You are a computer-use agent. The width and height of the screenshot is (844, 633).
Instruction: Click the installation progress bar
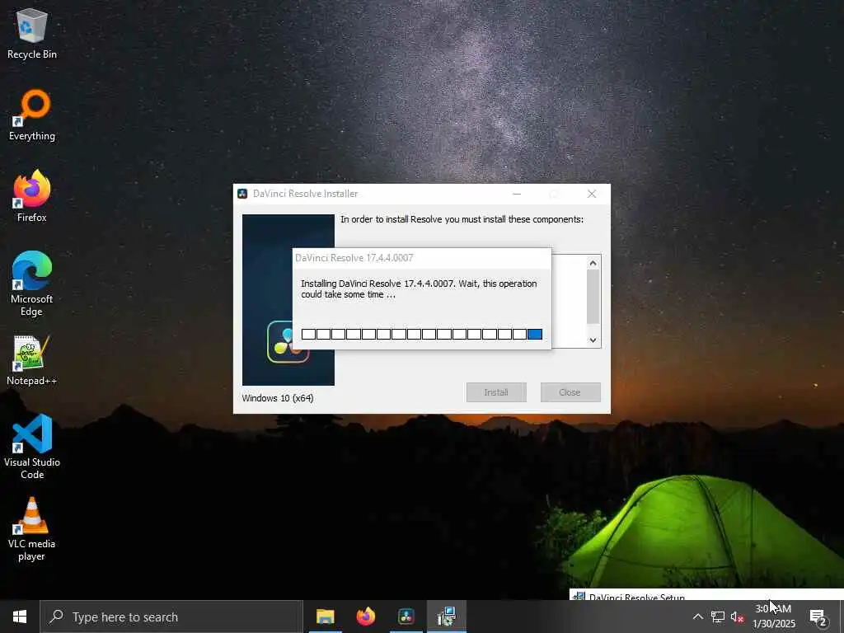422,335
